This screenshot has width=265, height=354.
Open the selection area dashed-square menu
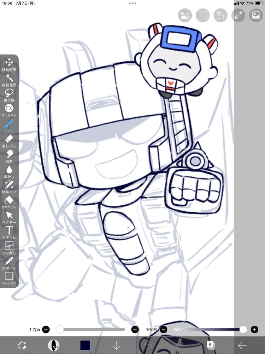click(202, 15)
